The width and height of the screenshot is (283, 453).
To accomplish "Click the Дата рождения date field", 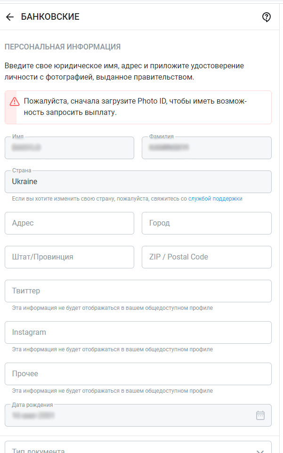I will point(127,415).
